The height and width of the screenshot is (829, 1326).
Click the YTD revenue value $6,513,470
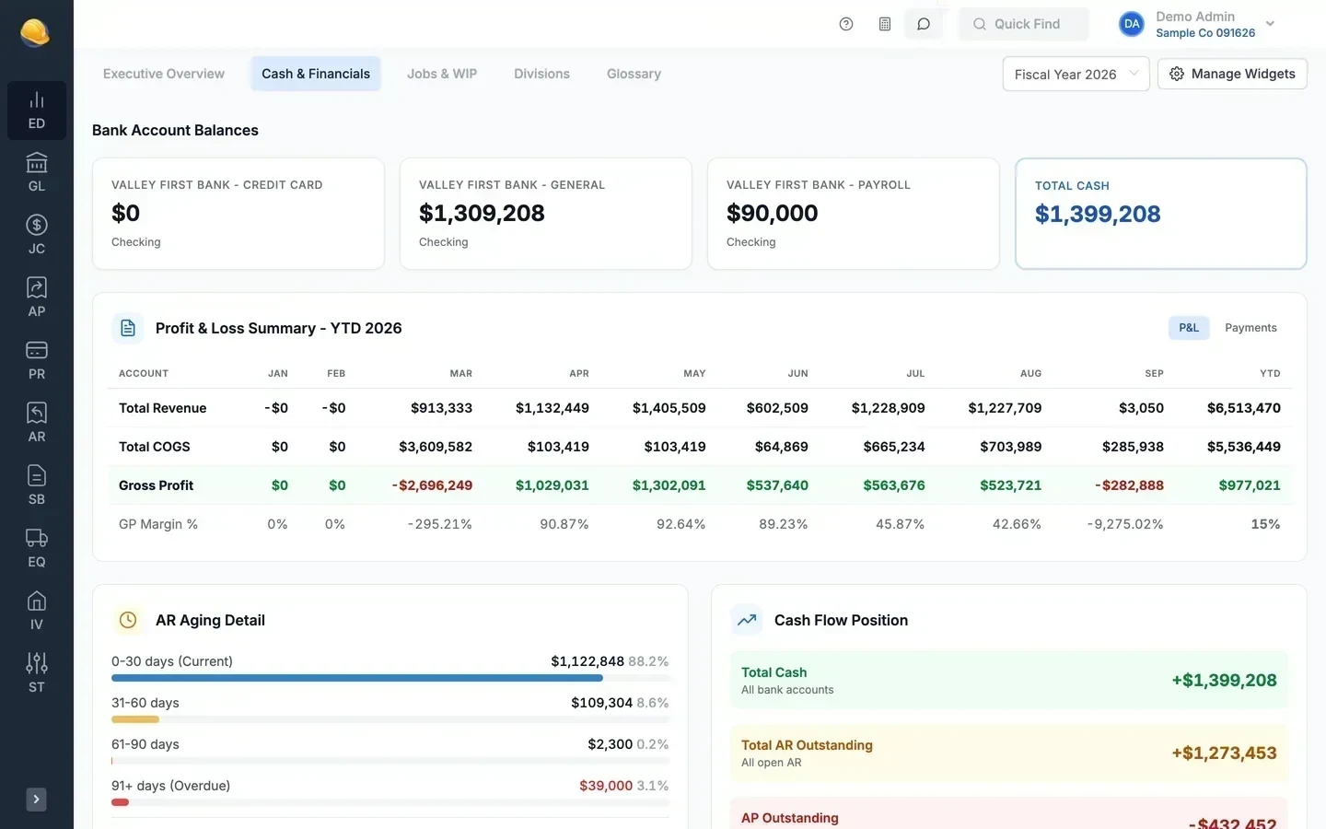[1243, 408]
